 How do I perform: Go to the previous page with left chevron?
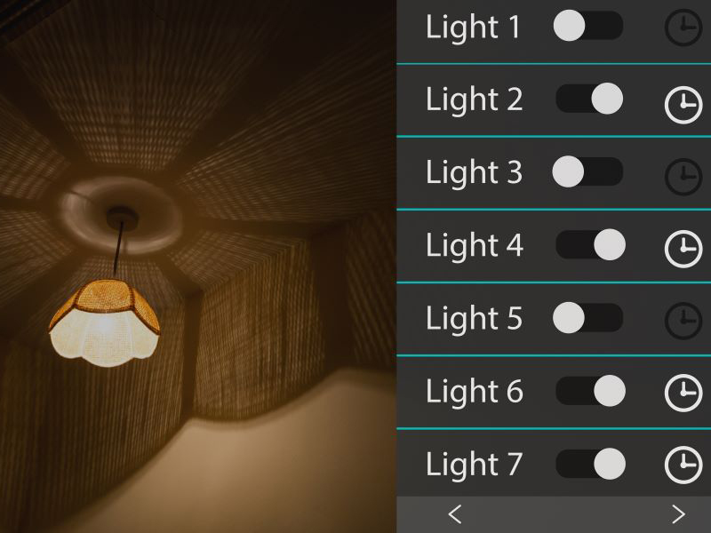point(455,514)
